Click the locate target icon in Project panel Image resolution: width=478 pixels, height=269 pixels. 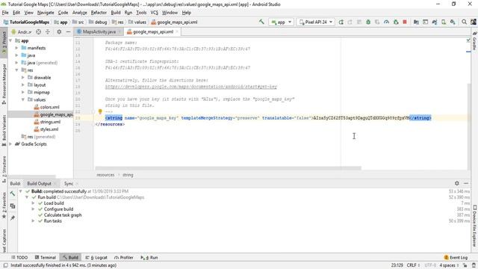38,31
